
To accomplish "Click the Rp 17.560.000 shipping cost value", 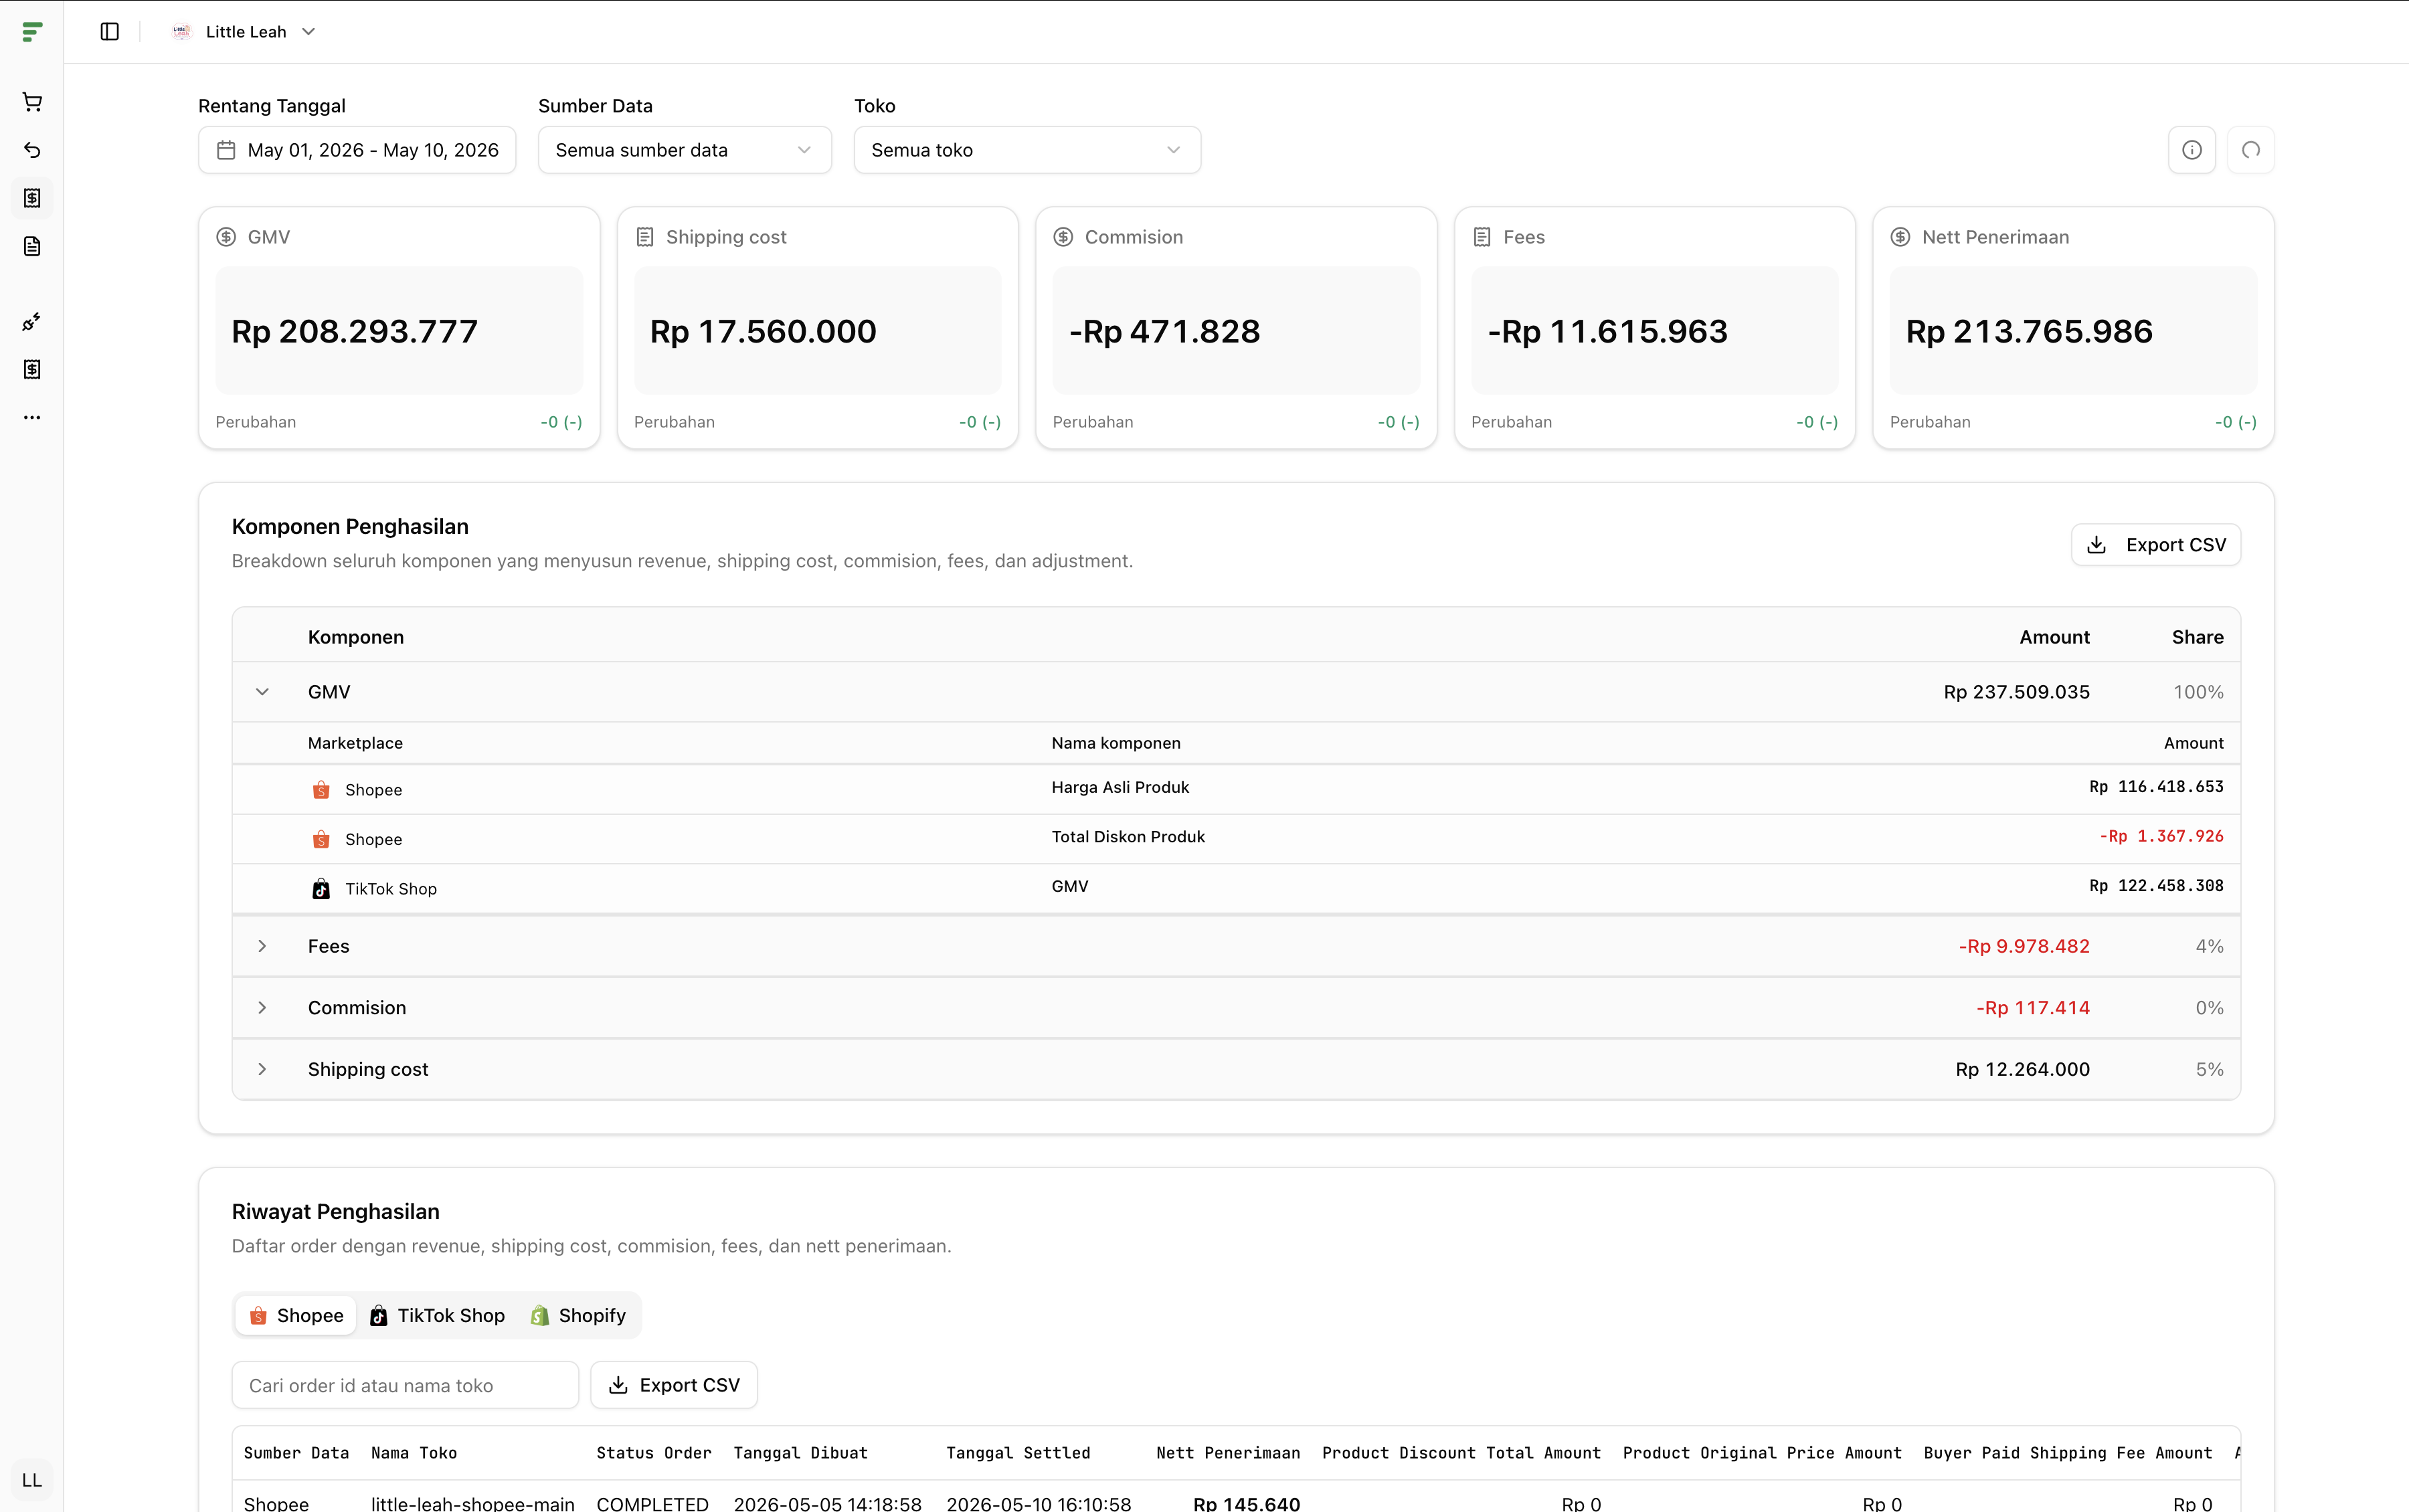I will (763, 331).
